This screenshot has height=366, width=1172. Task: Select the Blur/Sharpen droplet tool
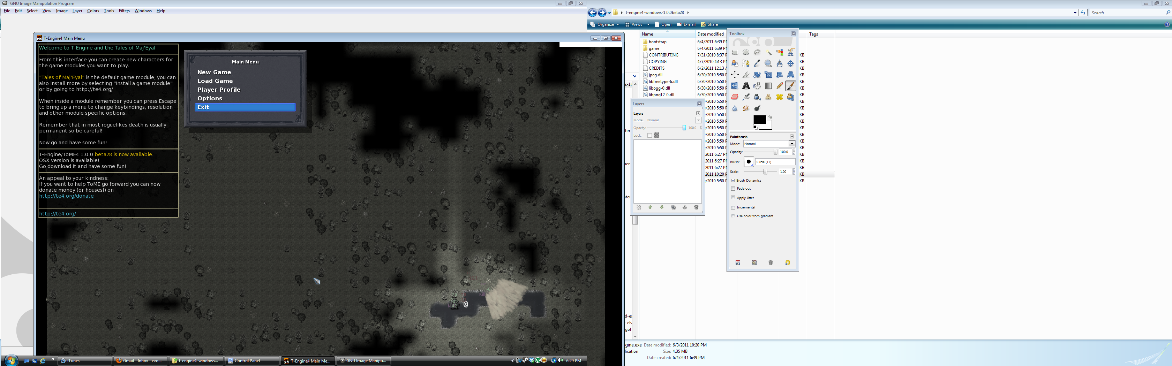(x=735, y=108)
